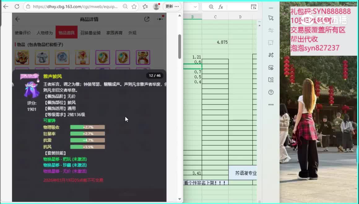Click the site info lock icon

click(28, 7)
